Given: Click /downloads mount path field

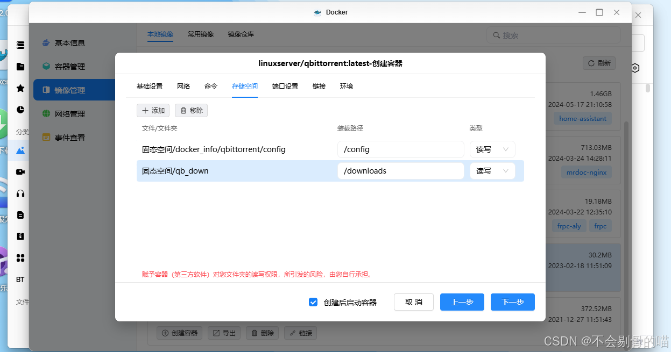Looking at the screenshot, I should point(400,171).
